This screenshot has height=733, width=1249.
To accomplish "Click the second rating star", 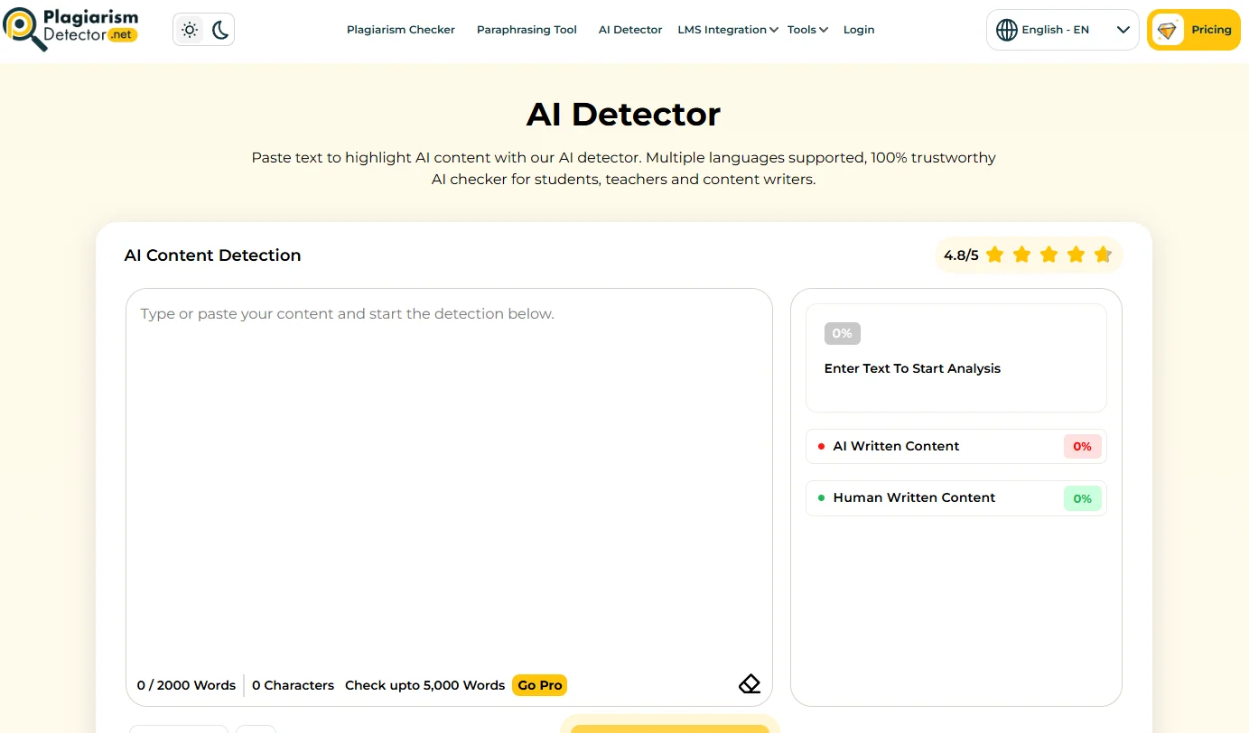I will point(1021,255).
